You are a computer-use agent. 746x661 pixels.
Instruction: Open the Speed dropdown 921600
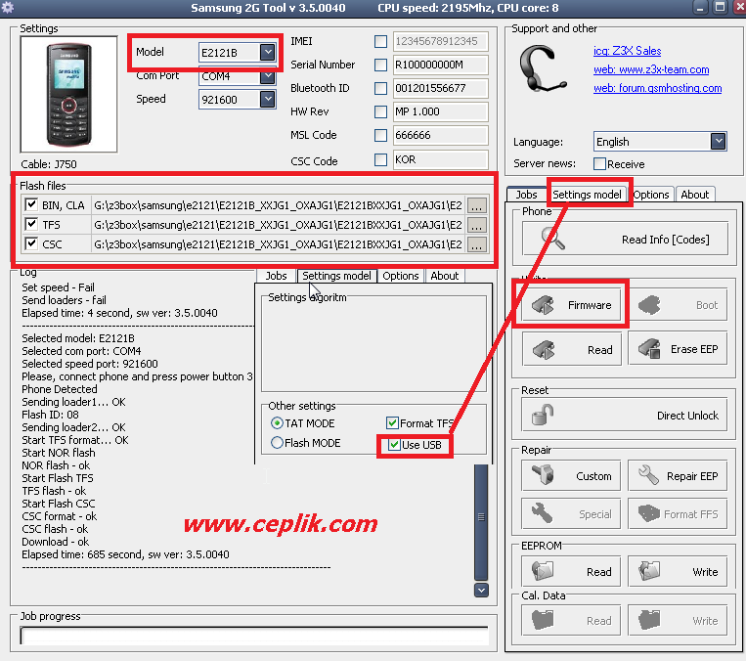click(x=267, y=99)
